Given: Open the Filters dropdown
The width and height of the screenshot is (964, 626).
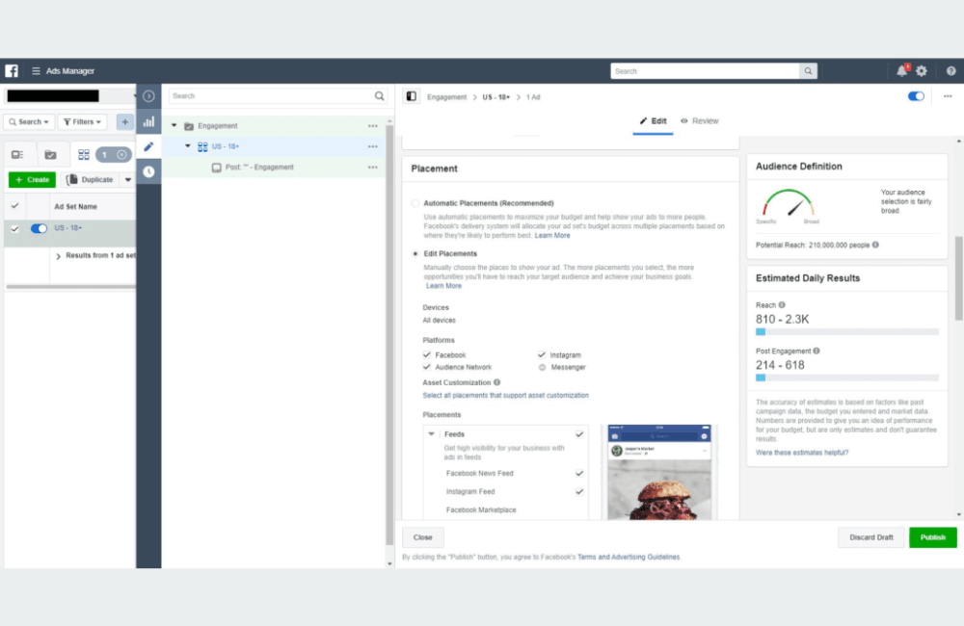Looking at the screenshot, I should [x=82, y=121].
